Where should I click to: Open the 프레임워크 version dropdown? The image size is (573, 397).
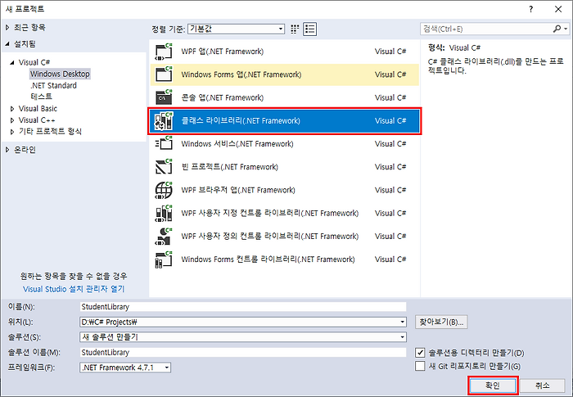tap(167, 368)
